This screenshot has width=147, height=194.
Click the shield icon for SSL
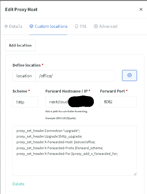(76, 26)
